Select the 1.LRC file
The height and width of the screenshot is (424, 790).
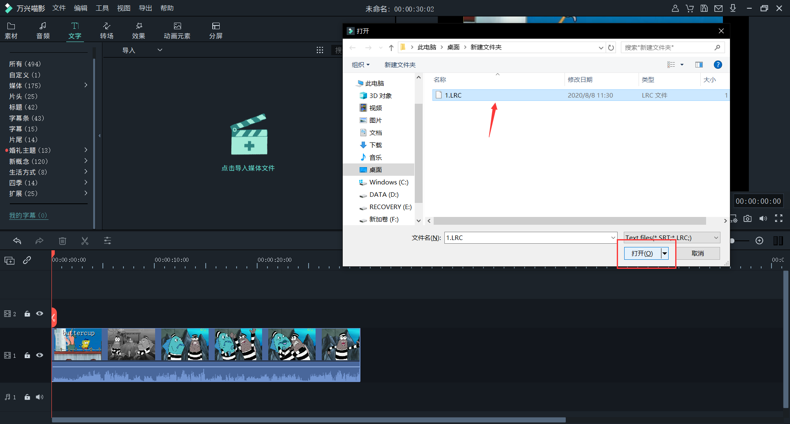[x=581, y=95]
